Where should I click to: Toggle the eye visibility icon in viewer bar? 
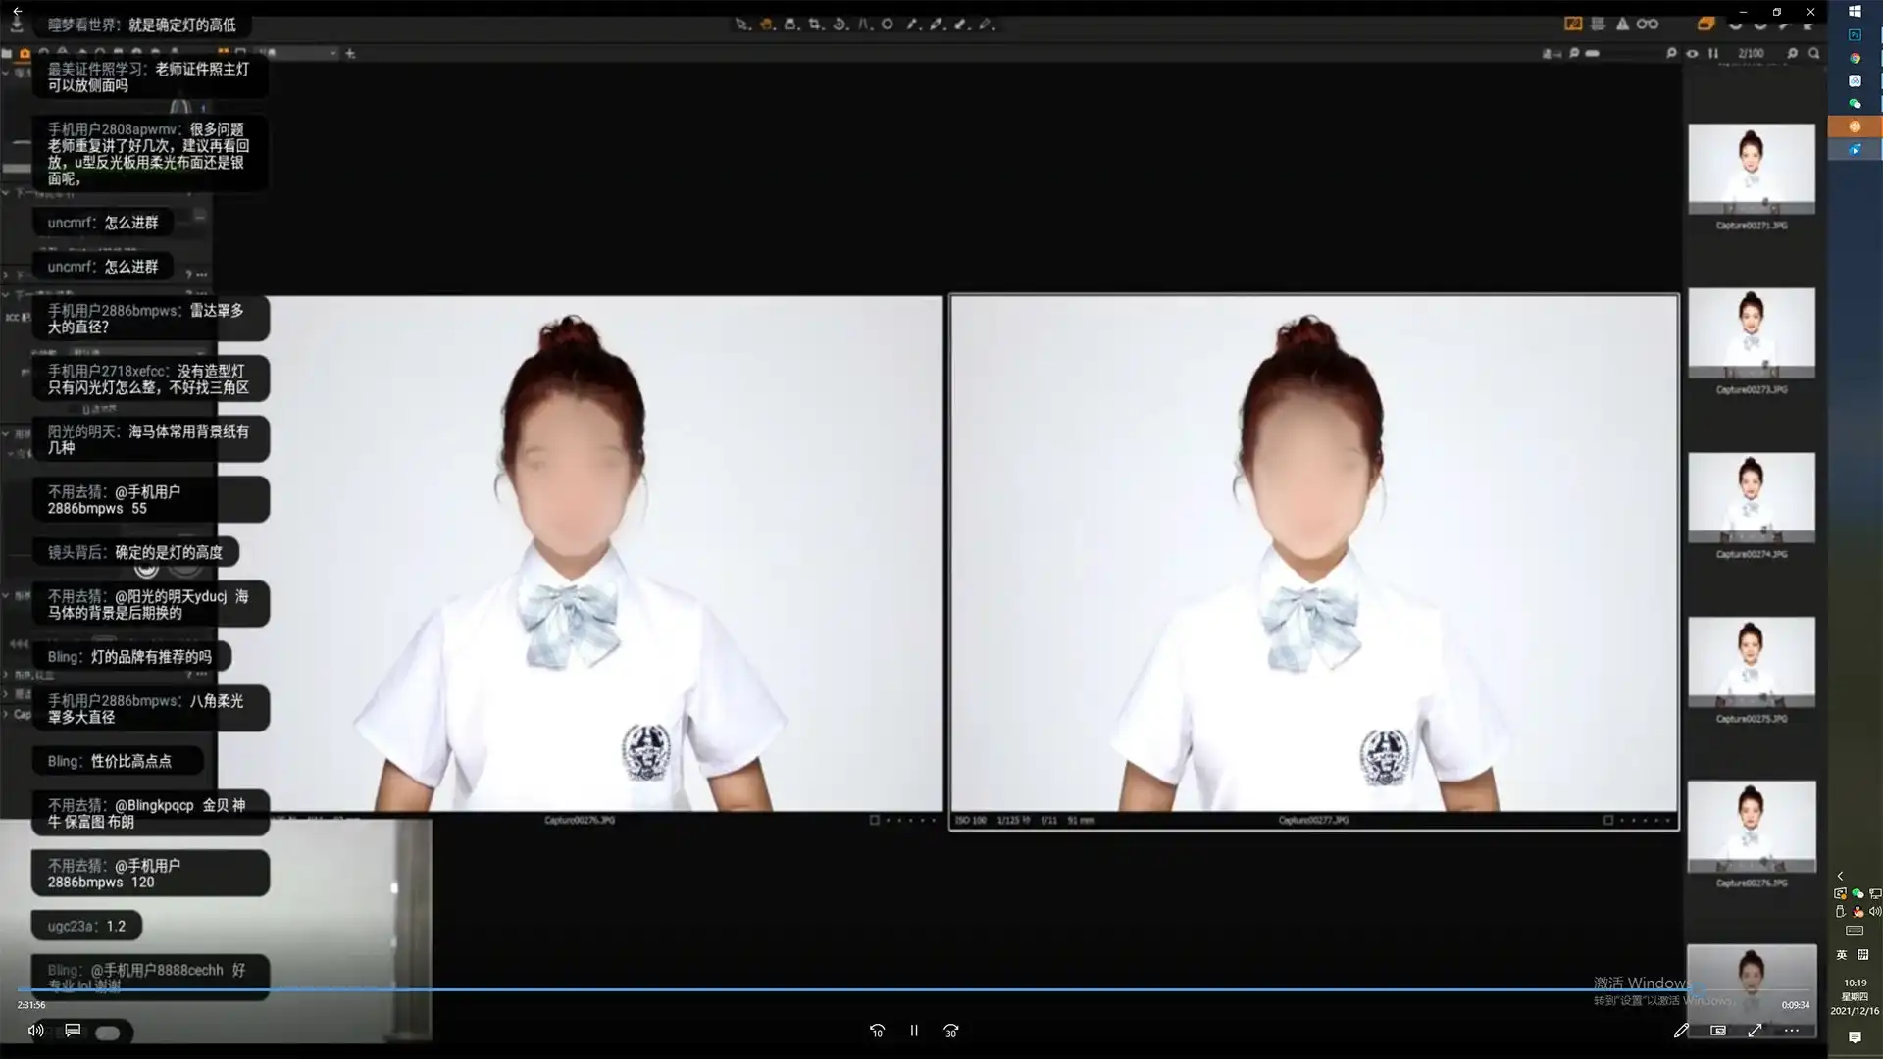1692,53
